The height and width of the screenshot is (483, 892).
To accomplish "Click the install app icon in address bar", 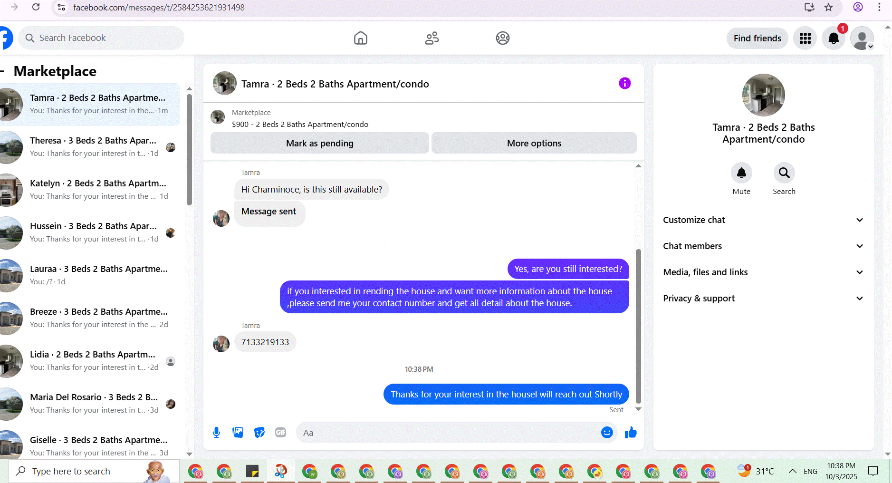I will pyautogui.click(x=809, y=7).
